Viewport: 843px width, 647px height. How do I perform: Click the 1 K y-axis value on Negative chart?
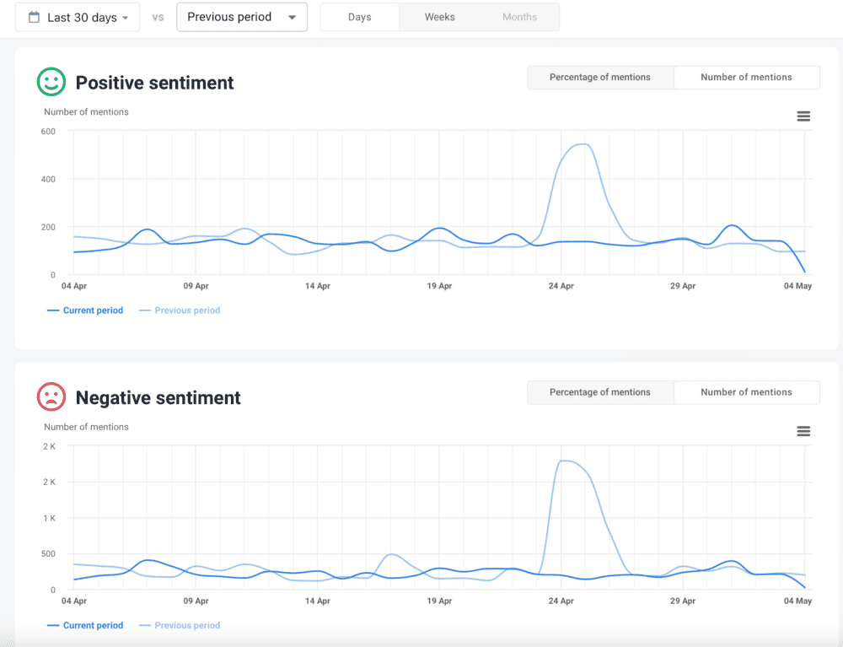coord(49,519)
